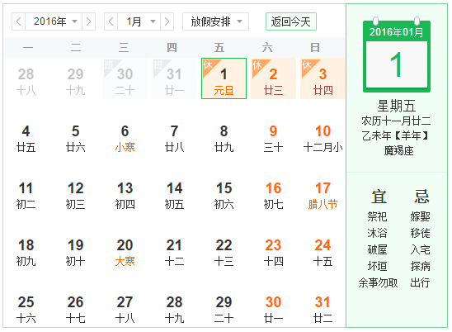The image size is (452, 332).
Task: Select January 2 marked 休
Action: coord(273,78)
